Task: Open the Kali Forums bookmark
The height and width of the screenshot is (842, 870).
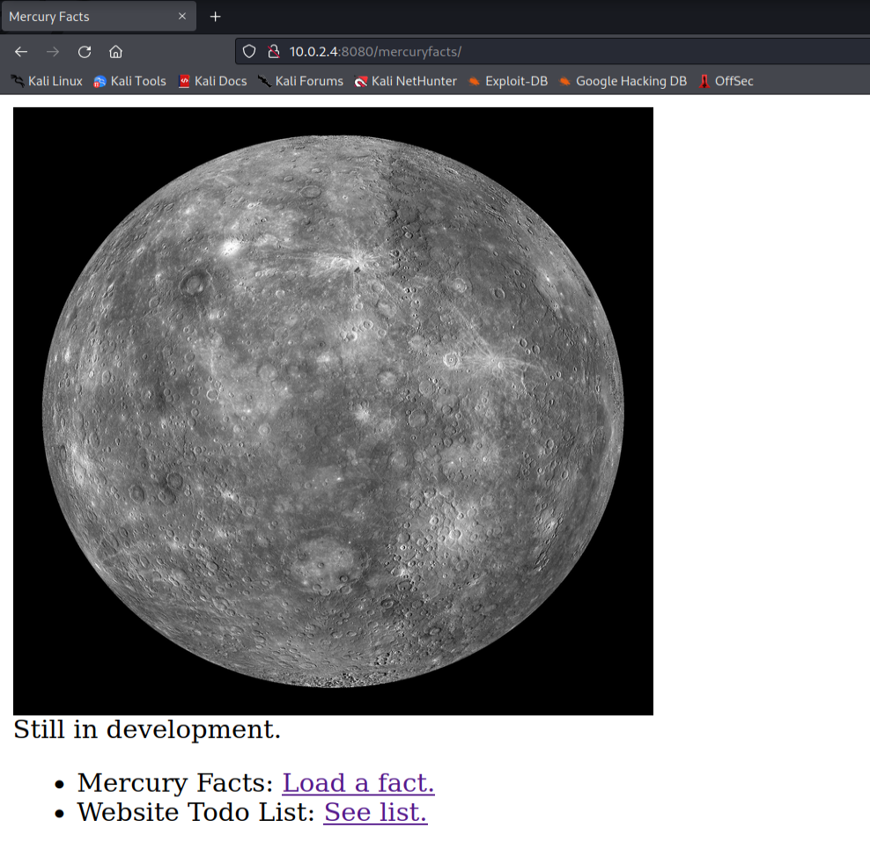Action: [x=299, y=81]
